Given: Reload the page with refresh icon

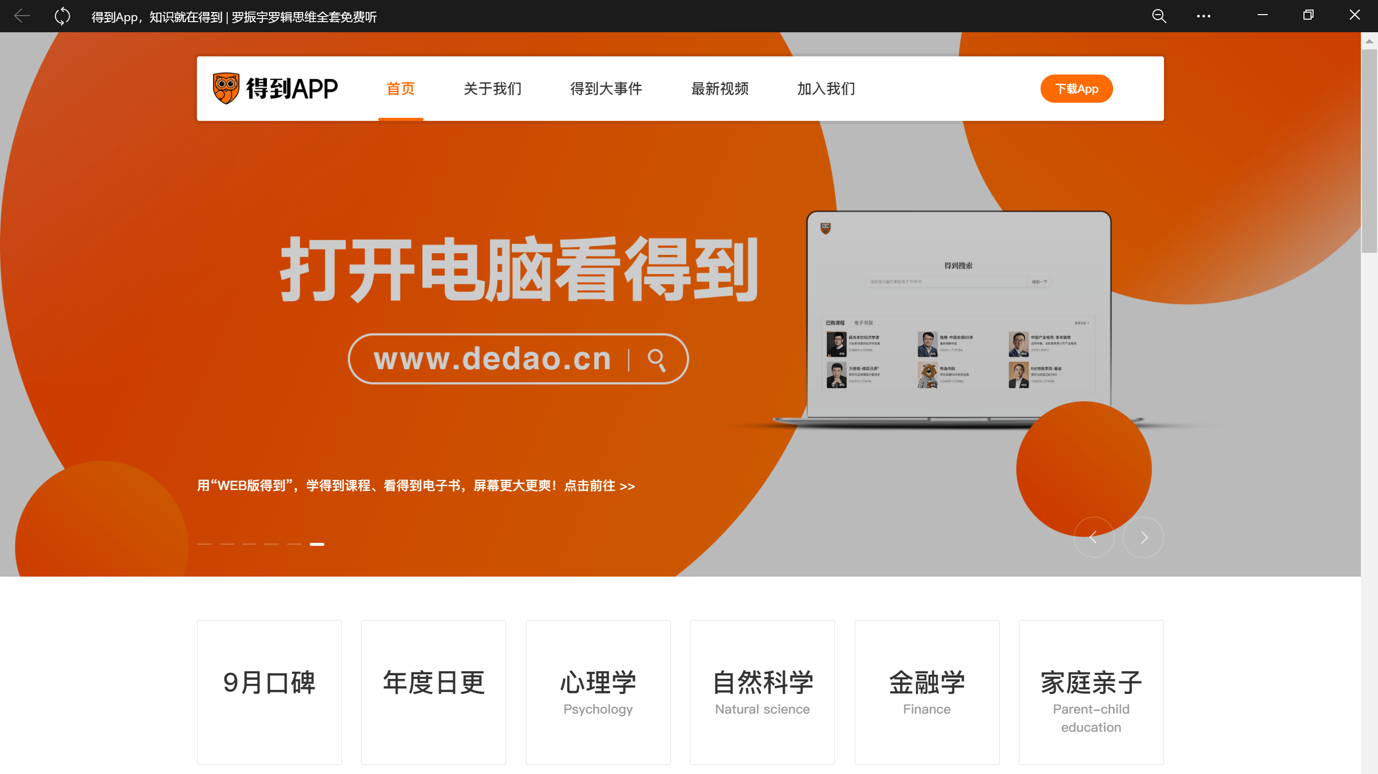Looking at the screenshot, I should [x=62, y=16].
